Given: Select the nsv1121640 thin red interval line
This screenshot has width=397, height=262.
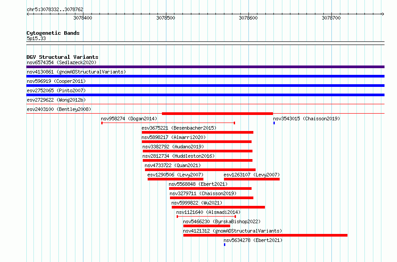Looking at the screenshot, I should point(207,217).
